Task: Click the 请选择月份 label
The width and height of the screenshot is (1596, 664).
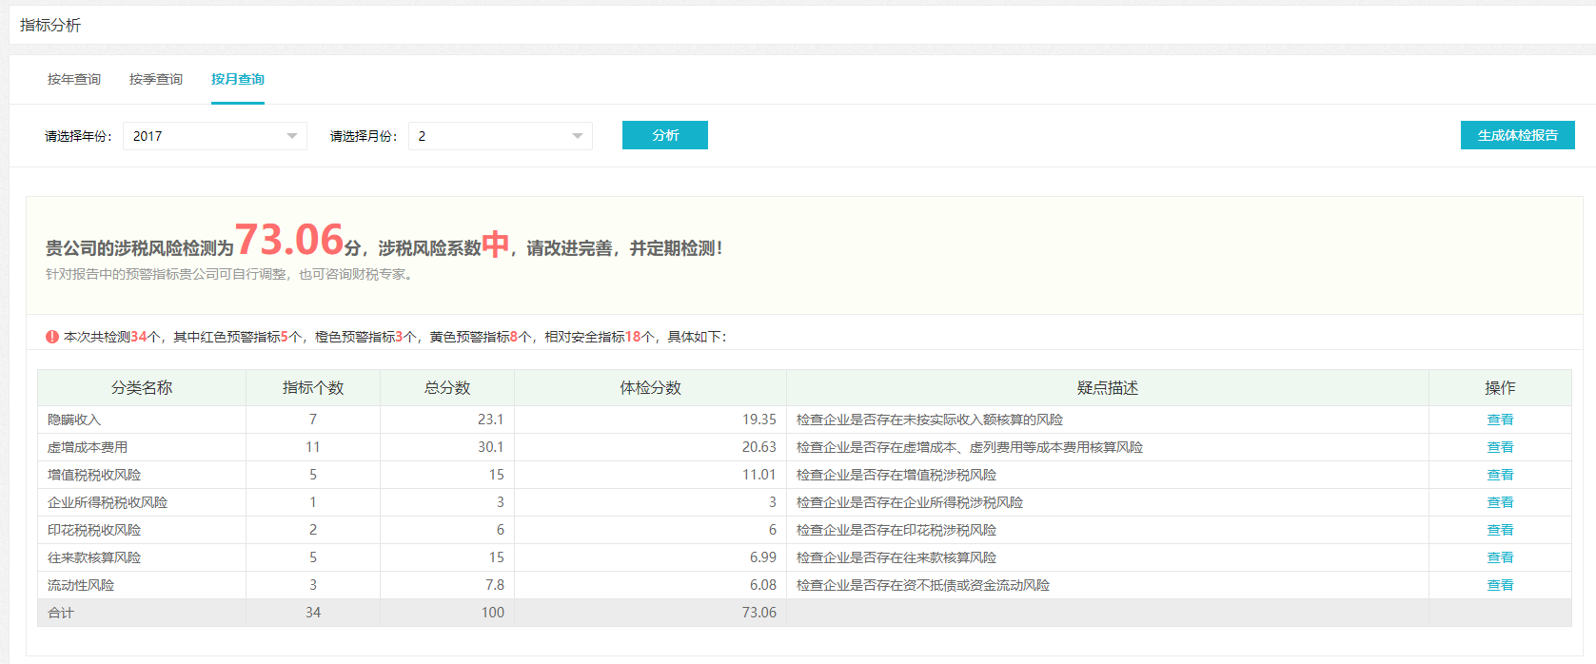Action: [x=364, y=136]
